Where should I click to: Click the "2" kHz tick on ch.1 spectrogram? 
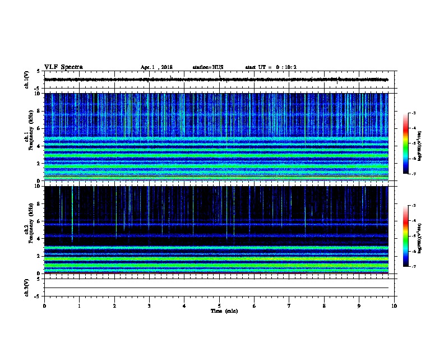click(39, 164)
